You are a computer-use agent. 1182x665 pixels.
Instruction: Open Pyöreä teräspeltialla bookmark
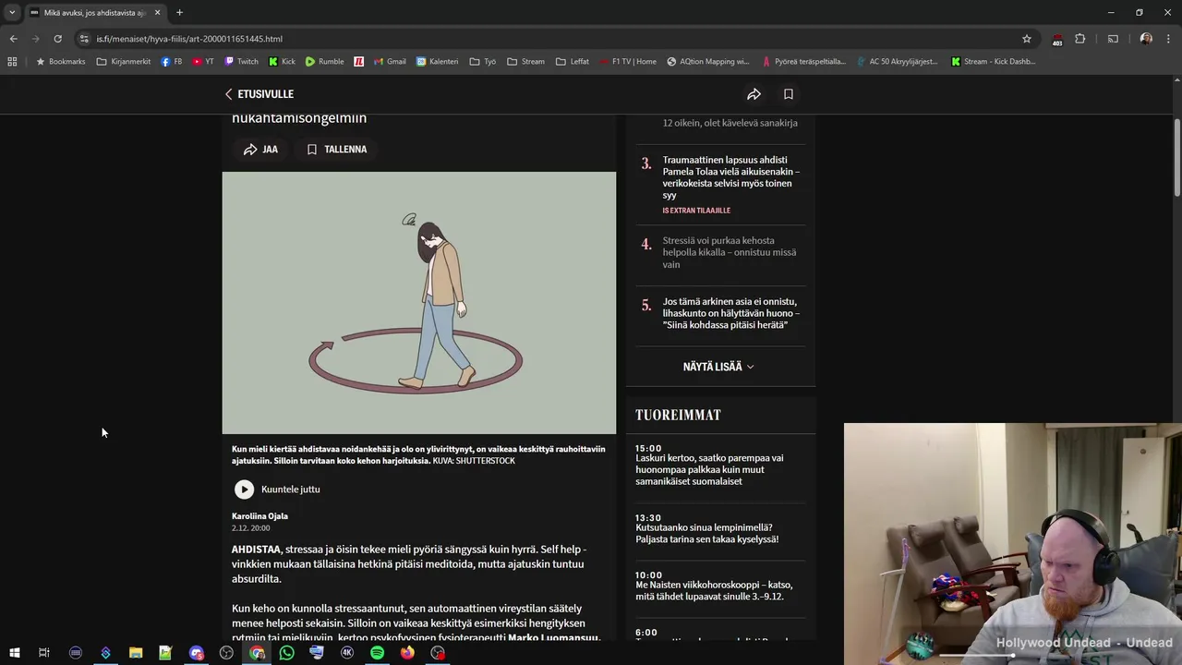(x=803, y=62)
